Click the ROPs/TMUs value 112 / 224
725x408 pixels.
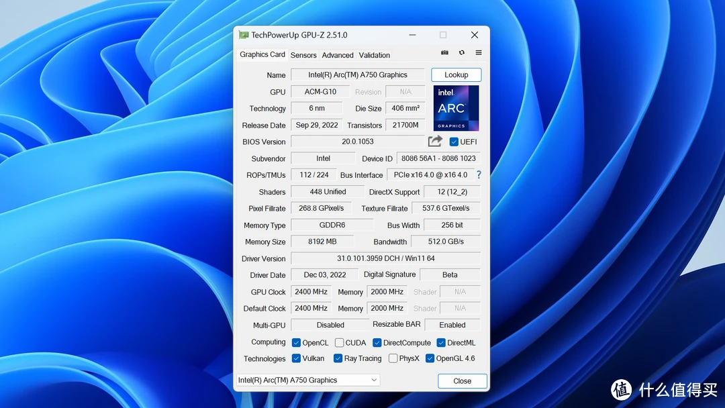click(x=314, y=175)
